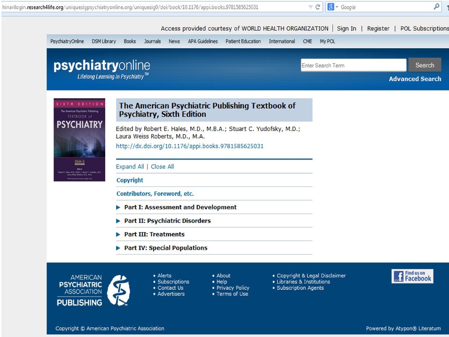Click Part I: Assessment and Development title
The width and height of the screenshot is (449, 337).
180,207
